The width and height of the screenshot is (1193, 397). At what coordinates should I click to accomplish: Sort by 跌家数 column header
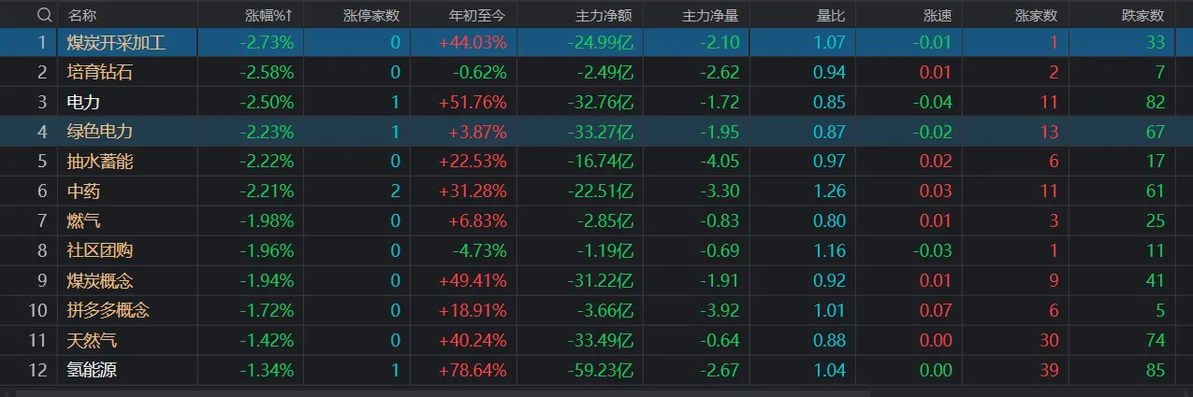(x=1142, y=15)
